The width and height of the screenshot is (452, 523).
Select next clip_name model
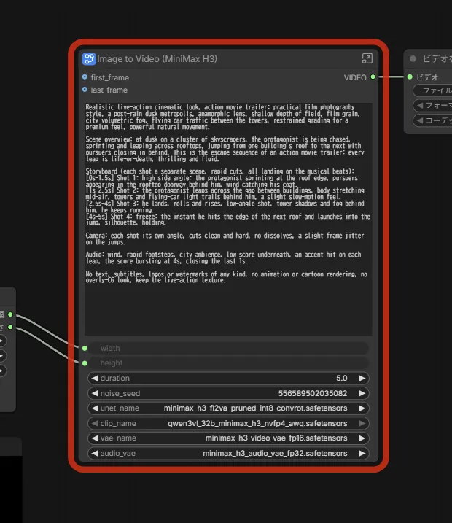[x=362, y=423]
